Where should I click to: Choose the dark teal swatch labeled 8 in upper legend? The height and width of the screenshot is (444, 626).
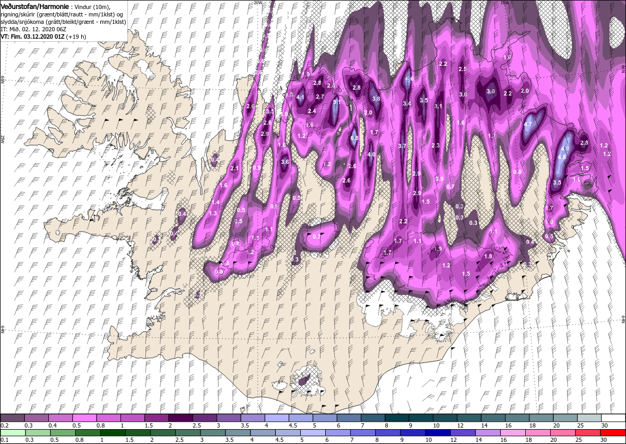click(x=397, y=418)
